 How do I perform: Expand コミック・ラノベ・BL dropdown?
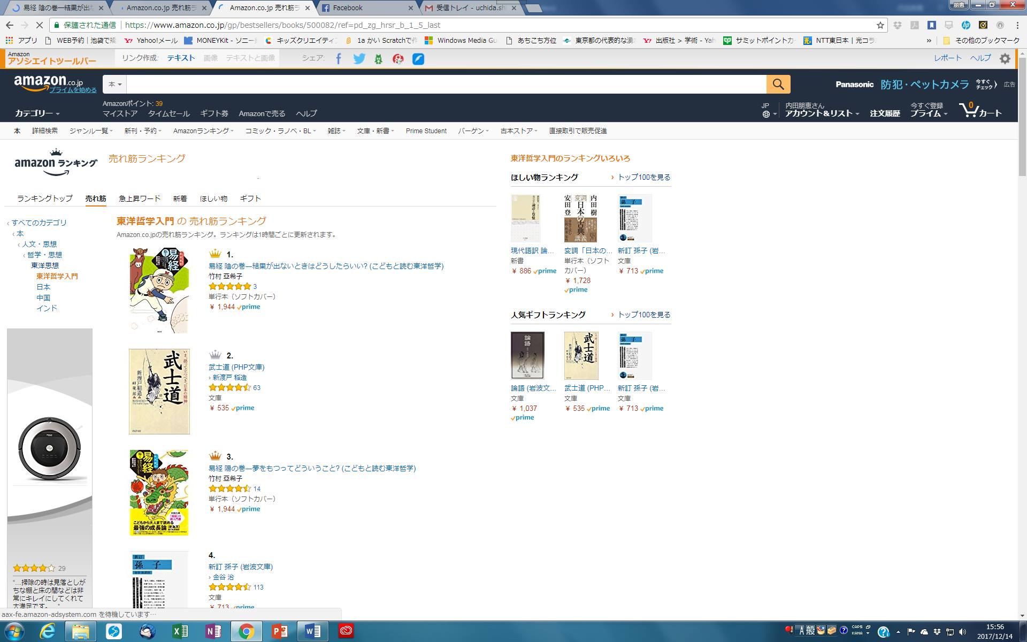pyautogui.click(x=280, y=131)
